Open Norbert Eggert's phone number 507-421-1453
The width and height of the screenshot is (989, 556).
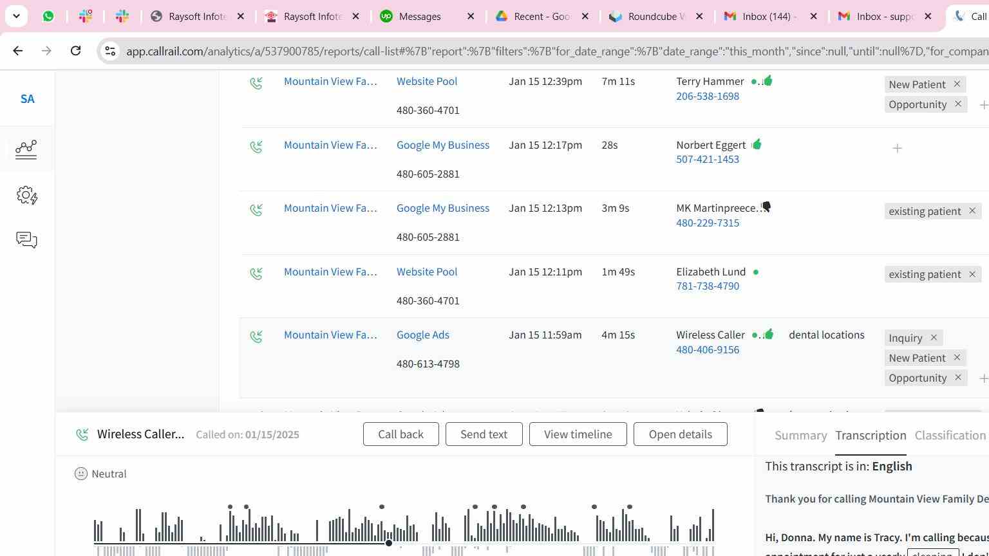tap(708, 159)
